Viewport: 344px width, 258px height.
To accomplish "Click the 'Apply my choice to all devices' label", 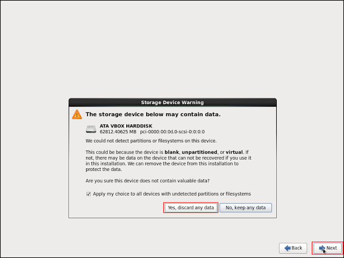I will [172, 194].
